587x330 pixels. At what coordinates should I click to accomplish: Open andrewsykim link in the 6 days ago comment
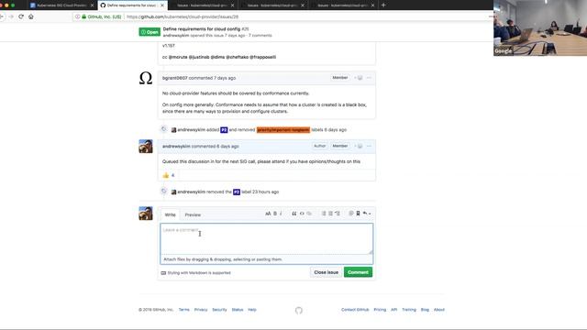pos(176,147)
